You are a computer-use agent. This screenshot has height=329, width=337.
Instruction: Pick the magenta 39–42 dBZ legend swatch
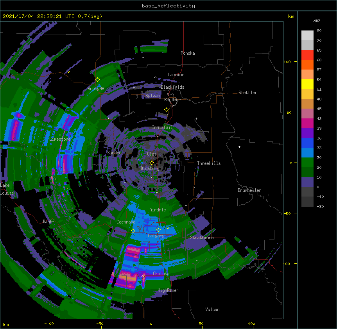307,123
